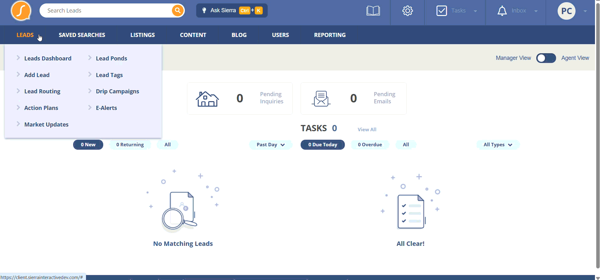The width and height of the screenshot is (600, 280).
Task: Select Add Lead from the menu
Action: click(37, 75)
